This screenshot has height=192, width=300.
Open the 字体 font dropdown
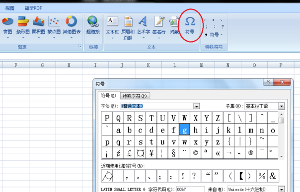point(197,106)
